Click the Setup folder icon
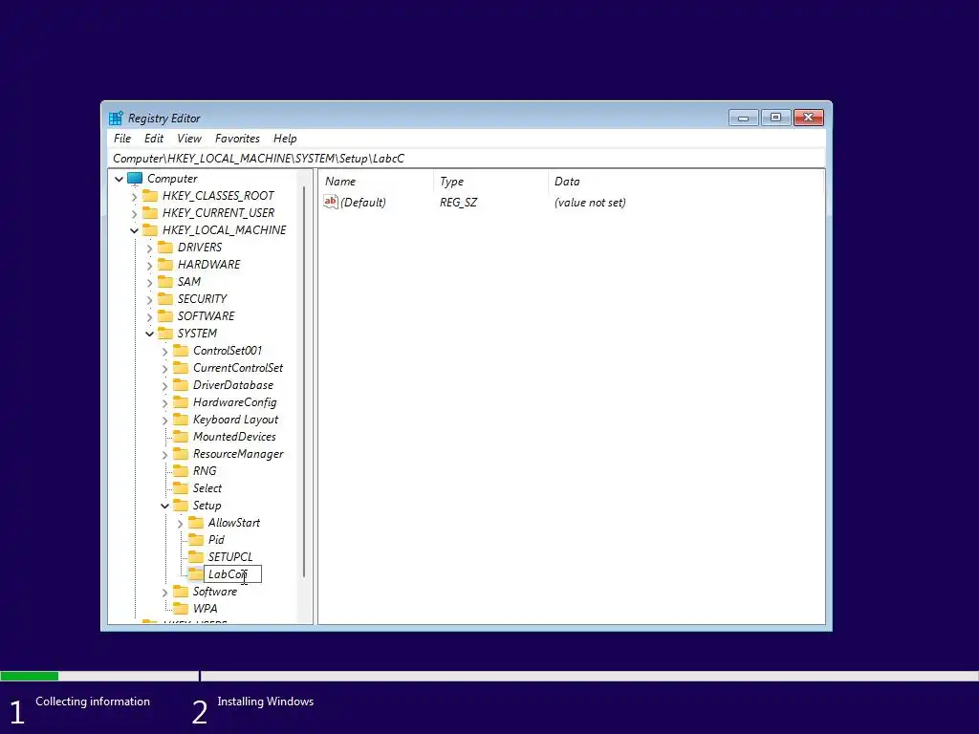979x734 pixels. (181, 506)
